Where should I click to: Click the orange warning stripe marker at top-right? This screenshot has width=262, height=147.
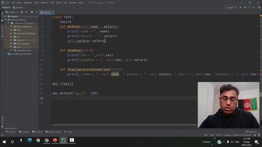[x=261, y=16]
